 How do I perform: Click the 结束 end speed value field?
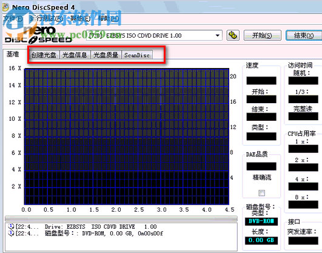click(261, 117)
